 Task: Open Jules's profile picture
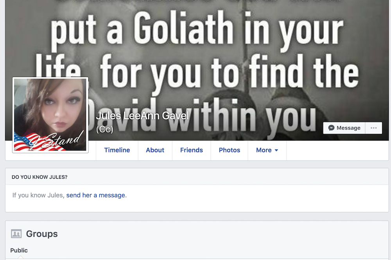pos(50,115)
